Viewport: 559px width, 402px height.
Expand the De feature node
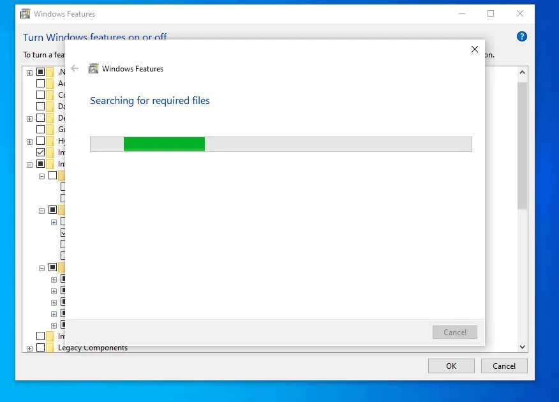point(29,119)
